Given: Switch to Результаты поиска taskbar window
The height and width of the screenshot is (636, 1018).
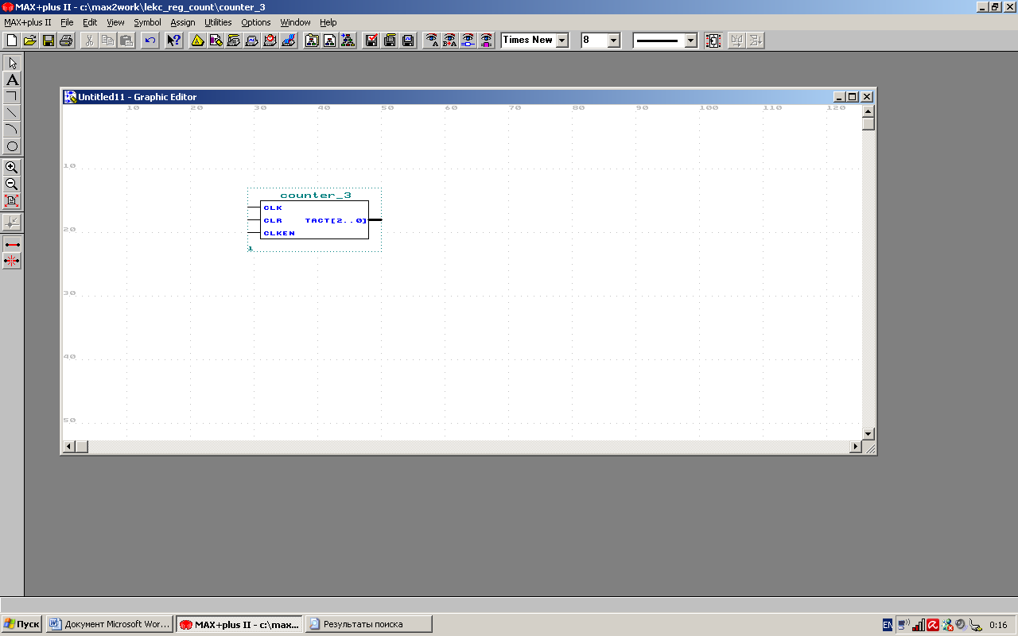Looking at the screenshot, I should (x=369, y=624).
